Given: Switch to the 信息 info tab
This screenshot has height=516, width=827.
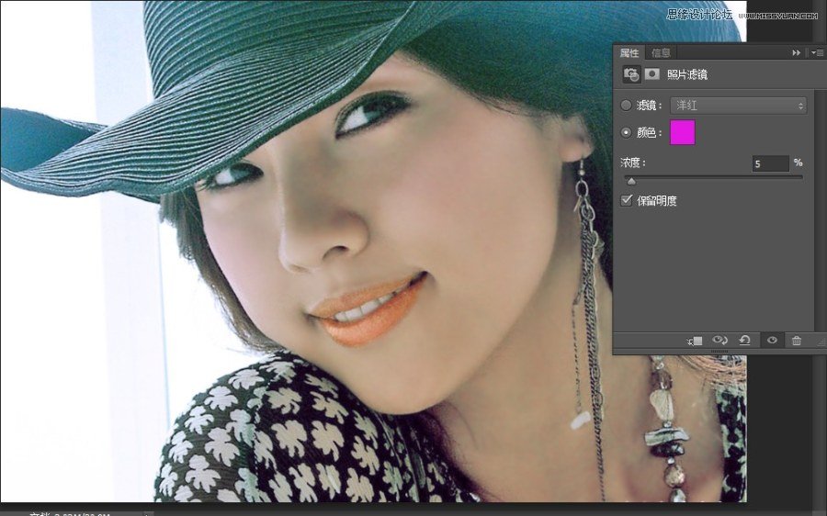Looking at the screenshot, I should [x=661, y=52].
